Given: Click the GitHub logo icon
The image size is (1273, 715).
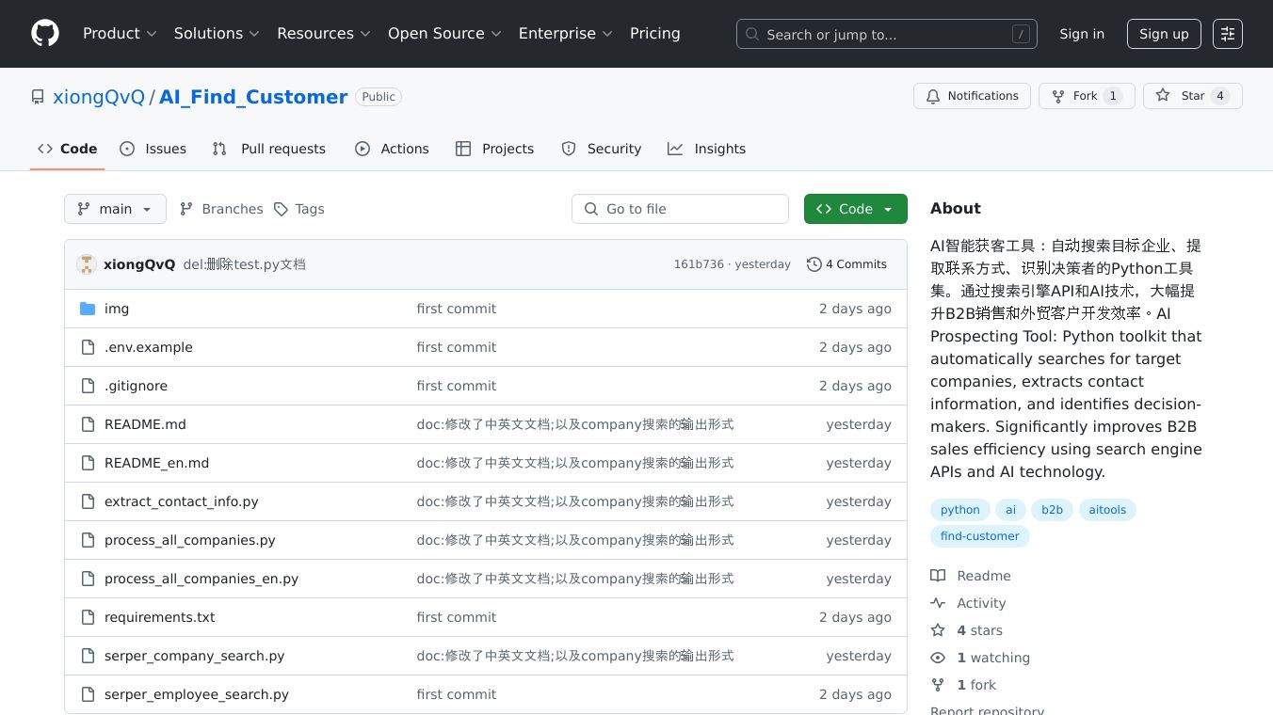Looking at the screenshot, I should [x=45, y=34].
